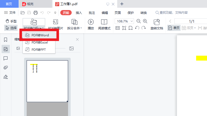
Task: Click the zoom in magnifier icon
Action: pos(145,21)
